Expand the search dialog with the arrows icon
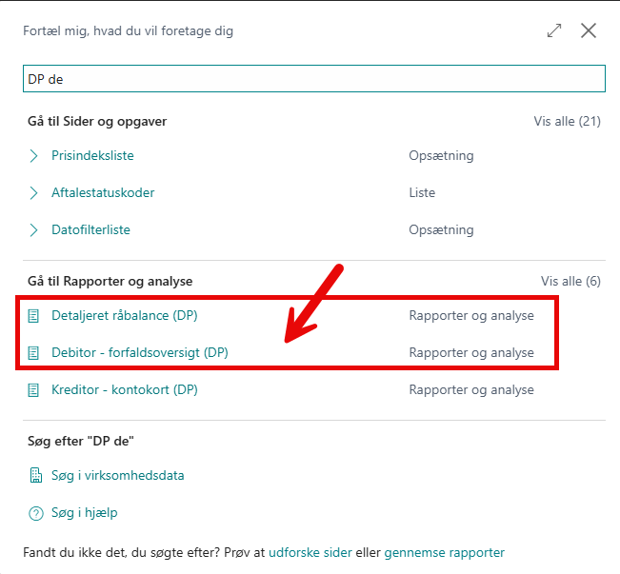 tap(554, 30)
